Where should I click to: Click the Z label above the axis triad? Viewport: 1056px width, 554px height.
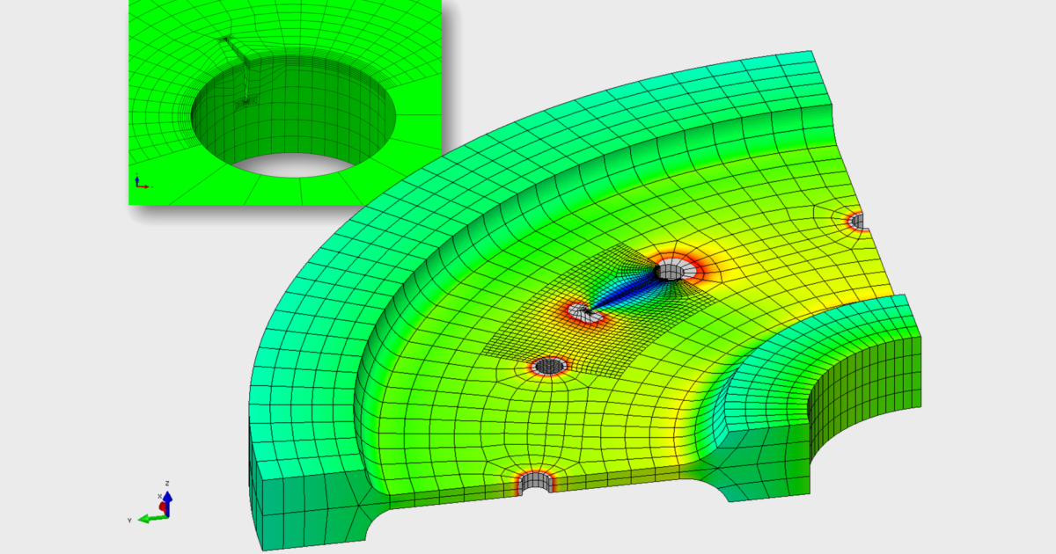click(x=167, y=484)
